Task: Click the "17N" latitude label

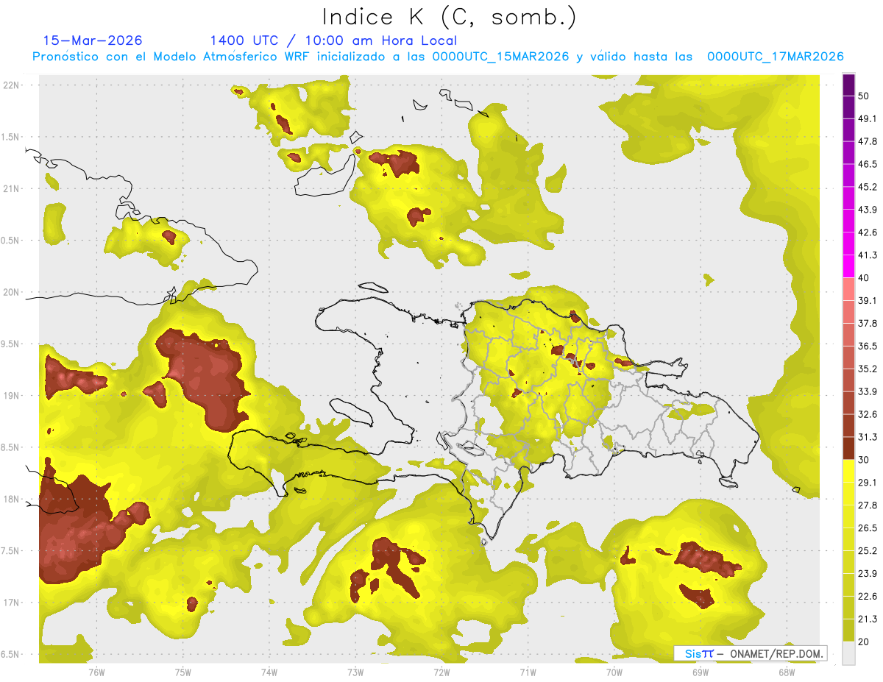Action: point(12,603)
